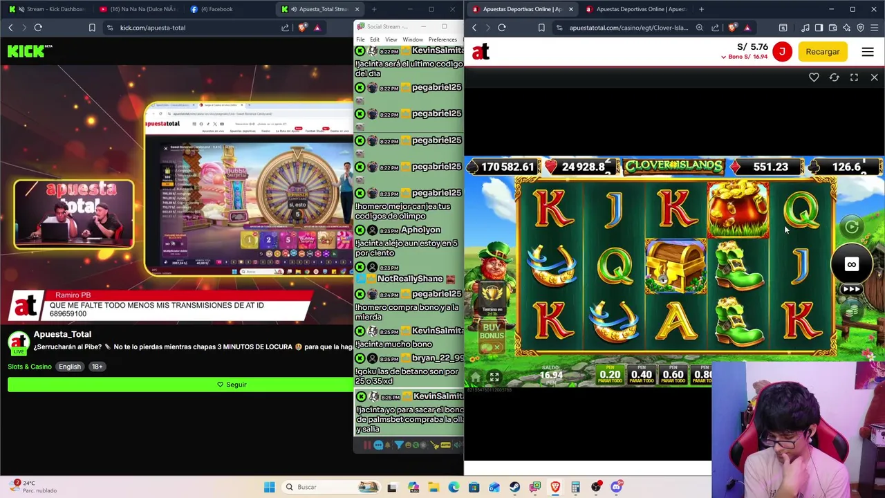
Task: Enter fullscreen mode for the game frame
Action: tap(854, 77)
